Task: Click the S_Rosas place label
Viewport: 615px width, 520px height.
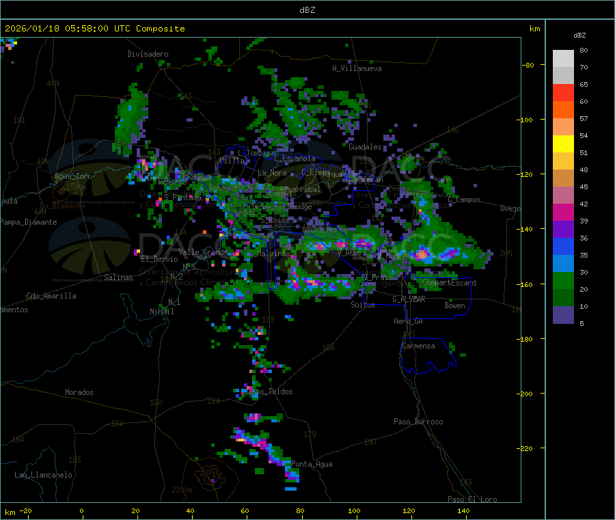Action: coord(275,221)
